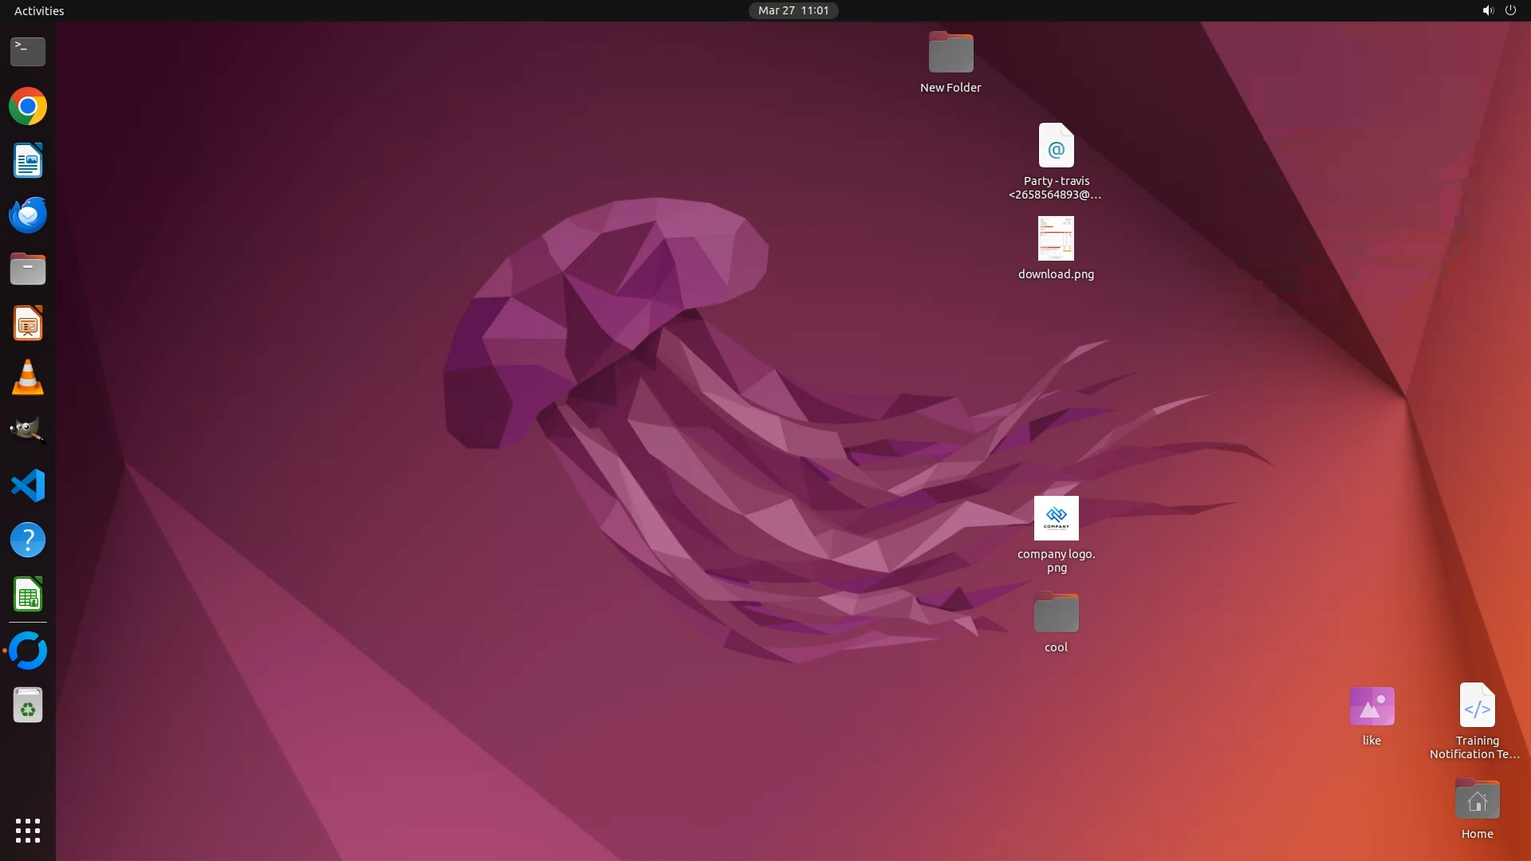
Task: Open the system menu via the power icon
Action: 1510,10
